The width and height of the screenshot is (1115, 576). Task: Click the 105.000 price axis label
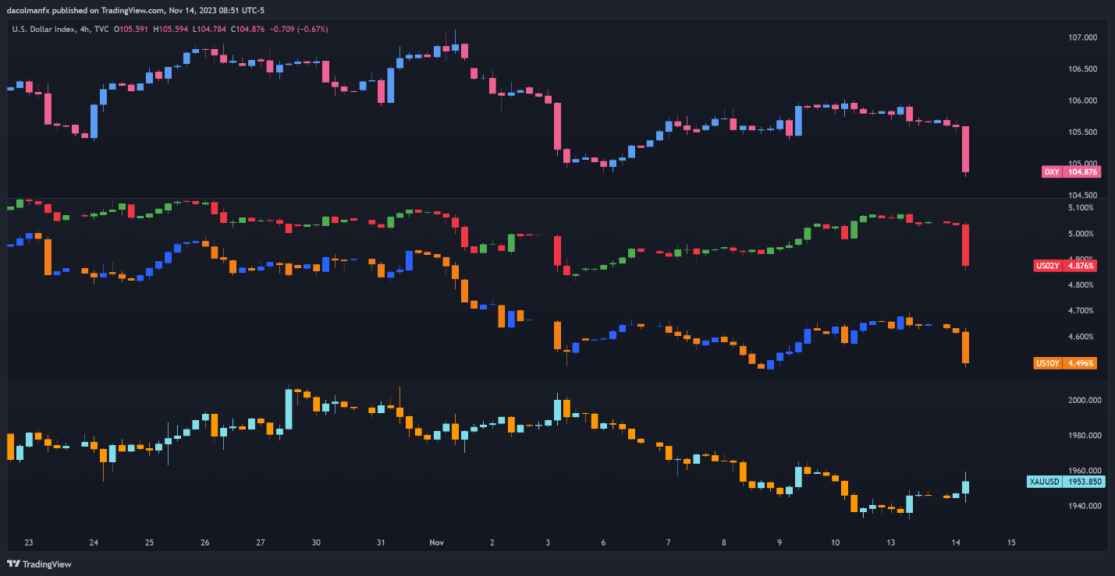coord(1082,164)
